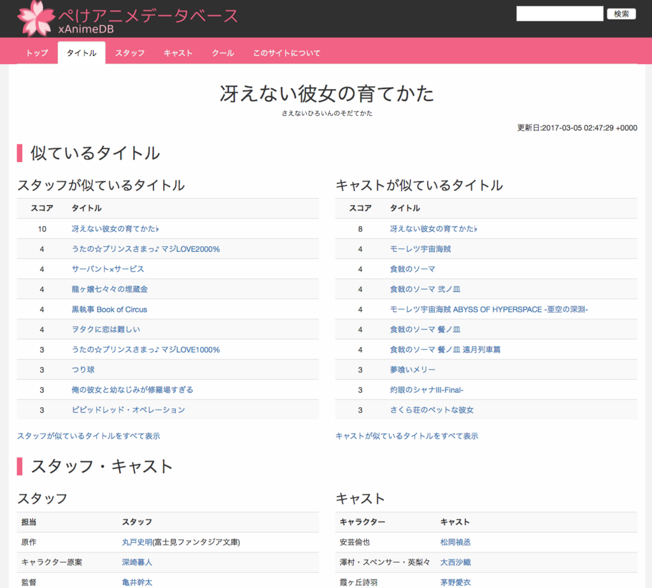Click the cherry blossom site logo

pyautogui.click(x=36, y=18)
